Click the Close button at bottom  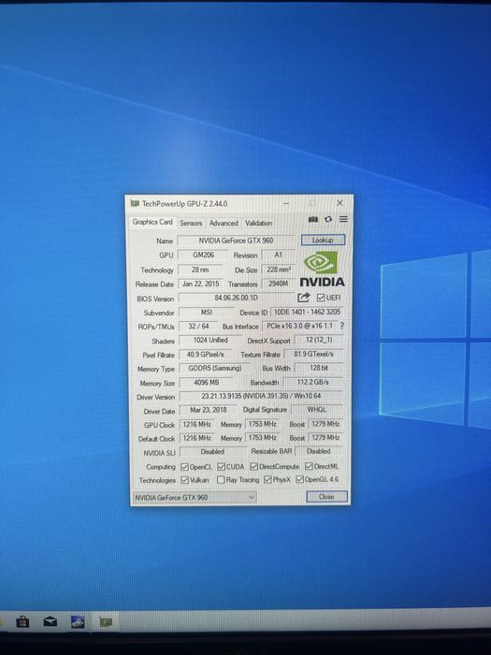tap(326, 497)
